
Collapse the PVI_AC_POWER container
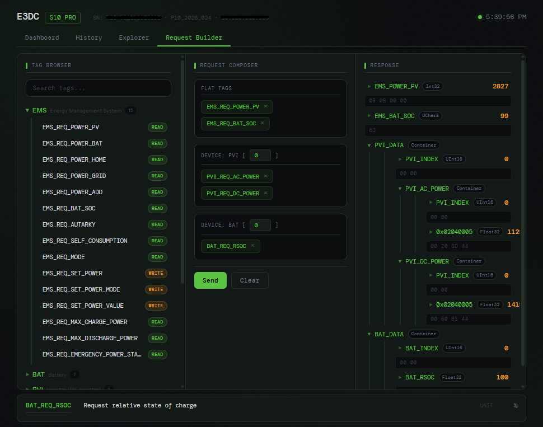click(400, 189)
